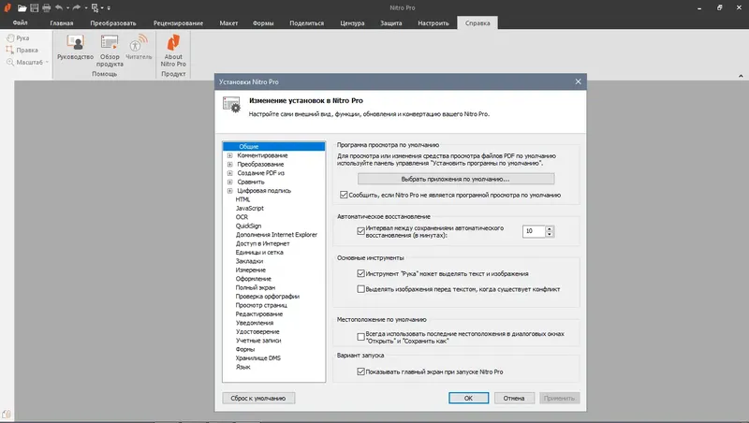Screen dimensions: 749x423
Task: Open the select tool dropdown arrow in quick access
Action: 102,8
